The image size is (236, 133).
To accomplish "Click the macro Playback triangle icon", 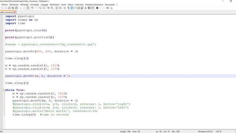I will [x=104, y=8].
